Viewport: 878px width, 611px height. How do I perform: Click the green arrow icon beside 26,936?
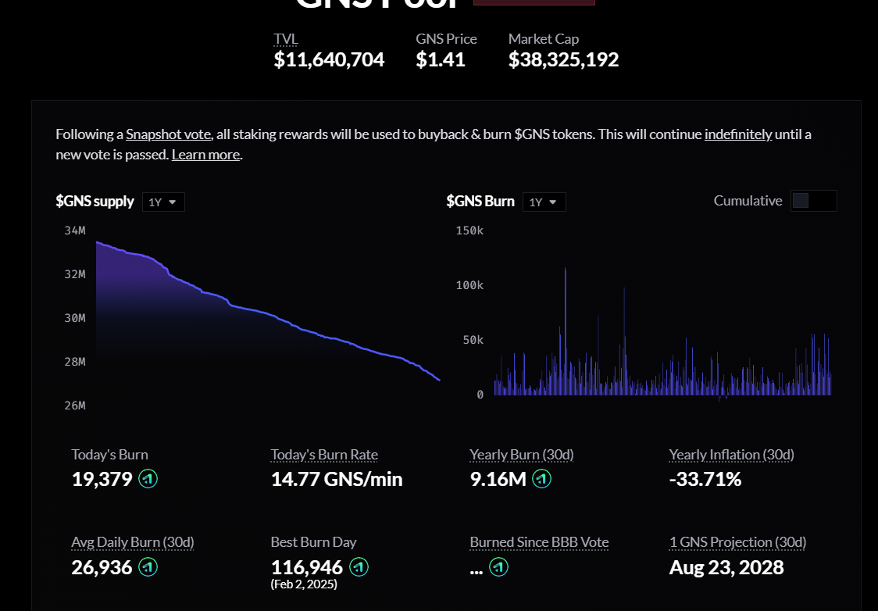148,566
